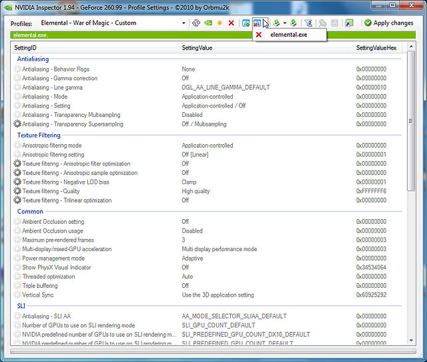
Task: Click the Texture Filtering group header
Action: coord(39,135)
